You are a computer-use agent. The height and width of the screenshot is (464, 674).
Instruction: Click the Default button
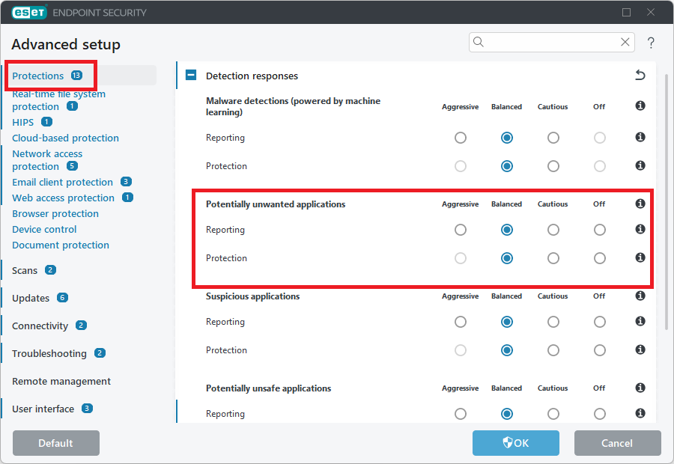point(56,443)
